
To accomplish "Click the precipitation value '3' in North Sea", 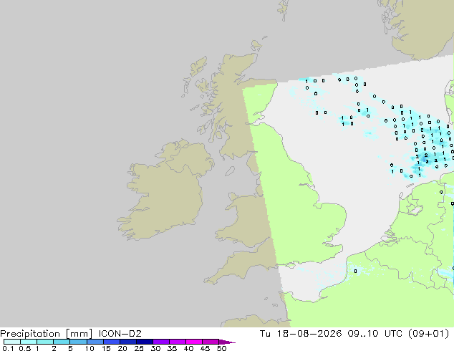I will (427, 162).
